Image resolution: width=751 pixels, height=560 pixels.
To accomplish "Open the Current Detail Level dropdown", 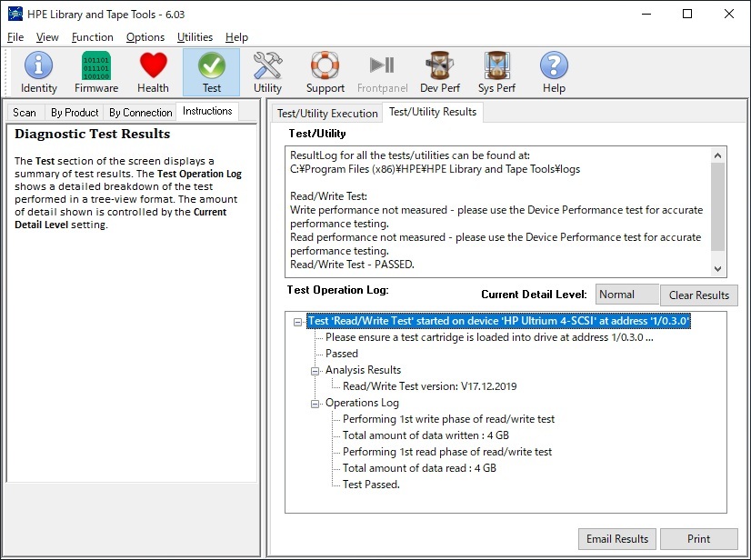I will (627, 295).
